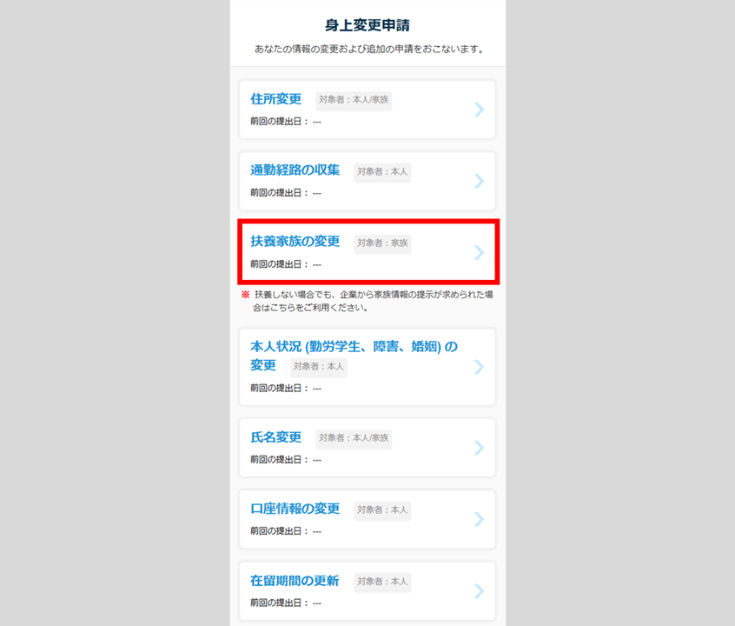Click the 対象者：本人 tag beside 通勤経路の収集

coord(382,172)
